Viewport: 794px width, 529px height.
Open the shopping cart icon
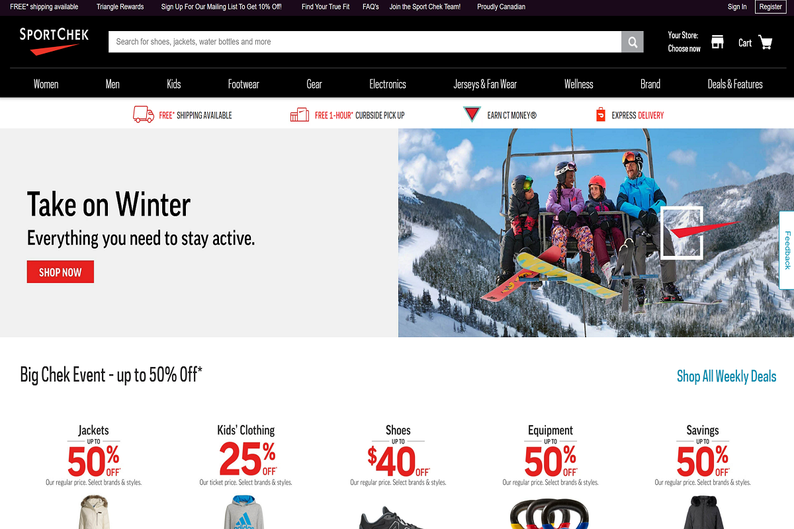pyautogui.click(x=766, y=42)
